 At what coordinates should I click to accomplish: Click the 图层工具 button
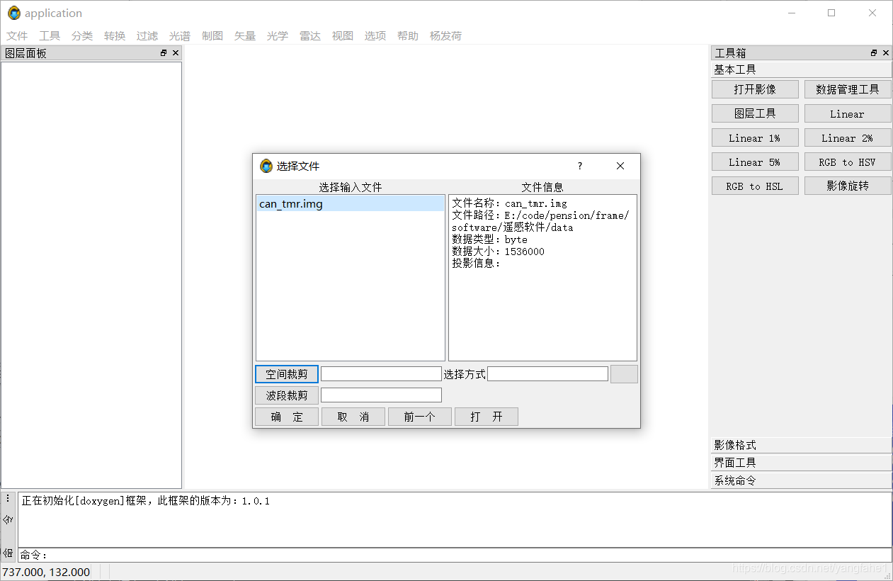coord(755,113)
